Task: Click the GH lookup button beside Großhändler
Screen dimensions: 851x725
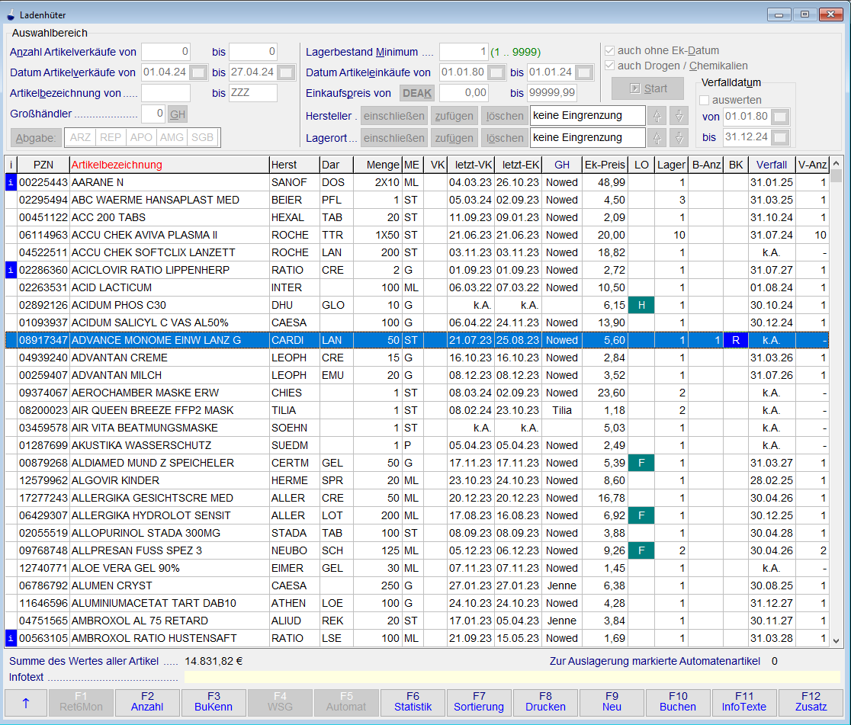Action: pos(177,114)
